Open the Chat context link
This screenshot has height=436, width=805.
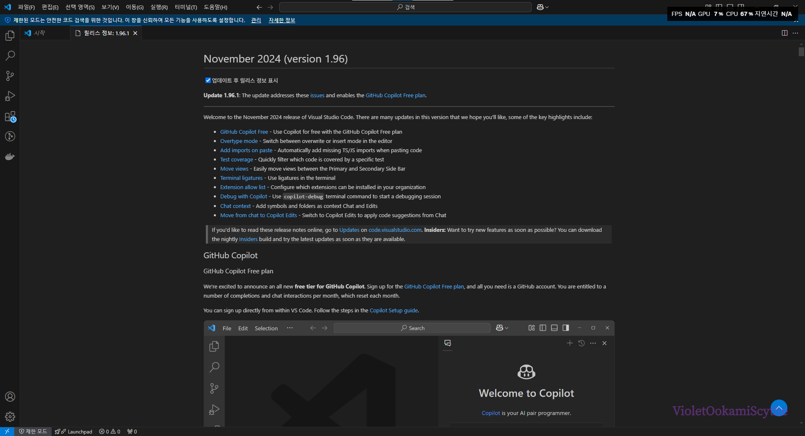236,206
